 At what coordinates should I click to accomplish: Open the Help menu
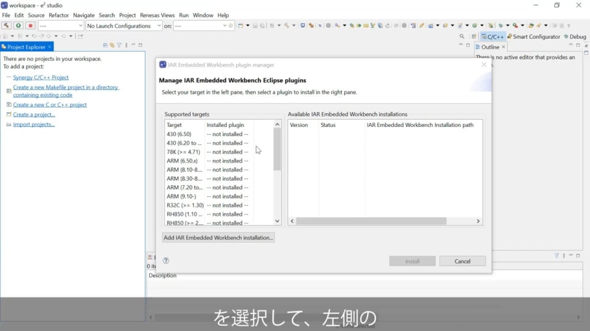click(x=222, y=15)
